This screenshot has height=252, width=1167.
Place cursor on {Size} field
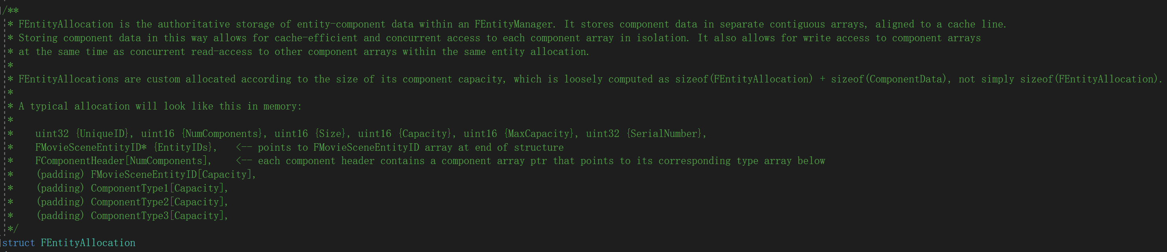tap(333, 134)
